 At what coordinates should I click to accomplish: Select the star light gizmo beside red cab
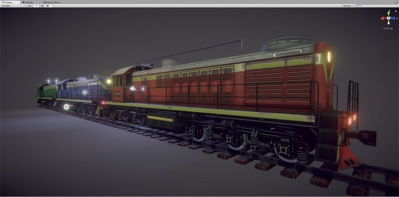(143, 88)
